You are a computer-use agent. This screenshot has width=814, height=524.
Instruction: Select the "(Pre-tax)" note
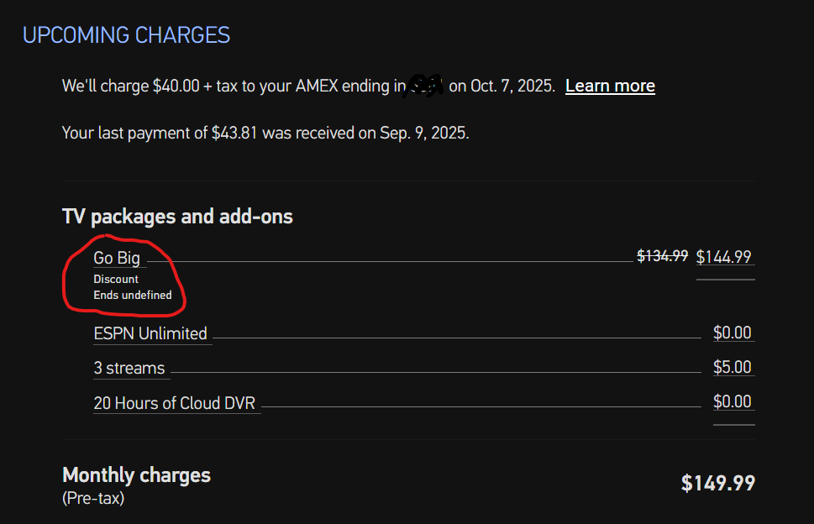(x=94, y=498)
